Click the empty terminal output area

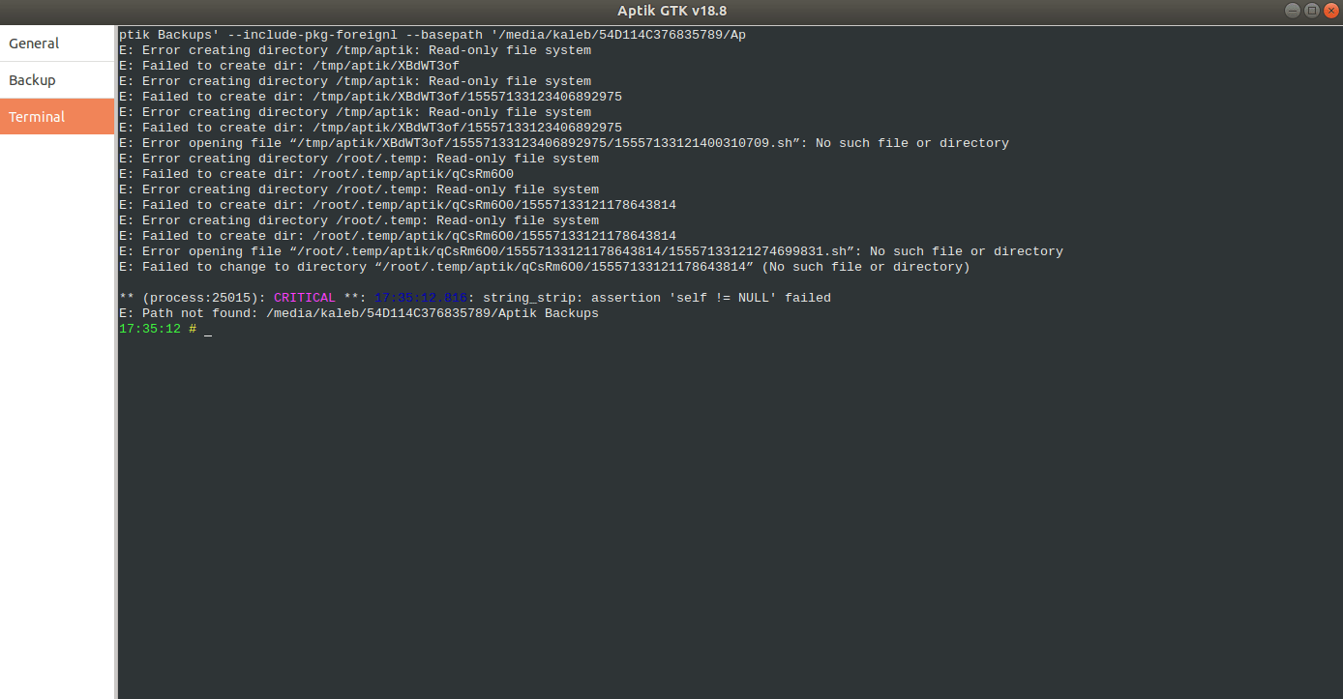pos(677,483)
